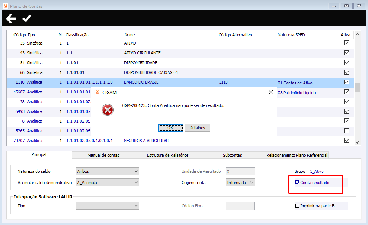Click the confirm checkmark icon in toolbar
368x225 pixels.
pos(27,18)
